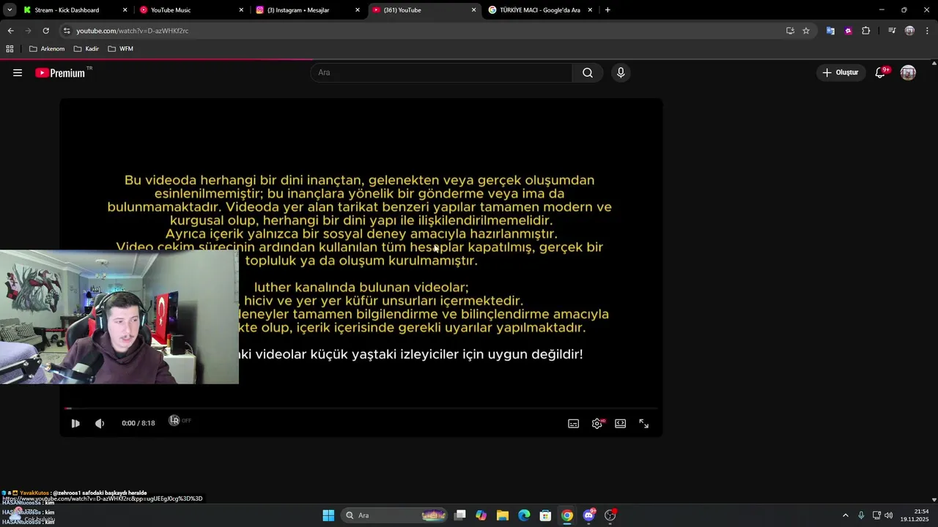Viewport: 938px width, 527px height.
Task: Expand the hidden system tray icons
Action: [x=845, y=515]
